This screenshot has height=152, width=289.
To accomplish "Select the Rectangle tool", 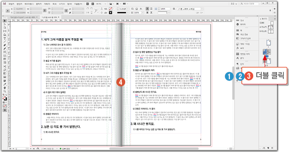I will 5,56.
